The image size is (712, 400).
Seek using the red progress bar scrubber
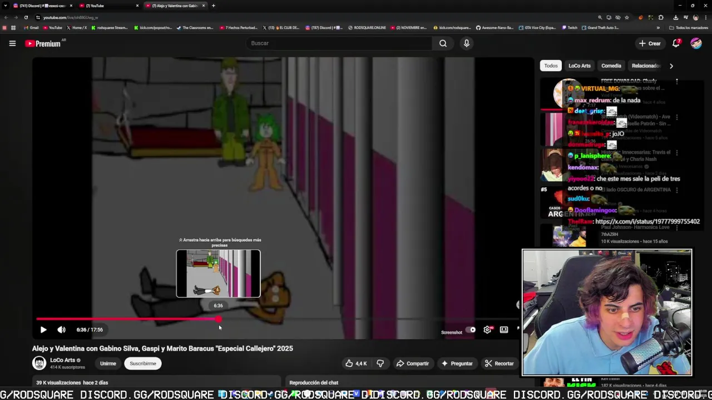tap(219, 319)
